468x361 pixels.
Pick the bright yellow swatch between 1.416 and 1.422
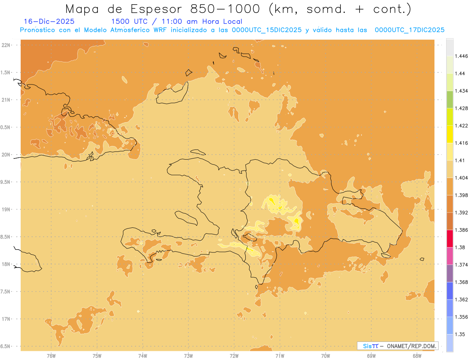point(450,134)
